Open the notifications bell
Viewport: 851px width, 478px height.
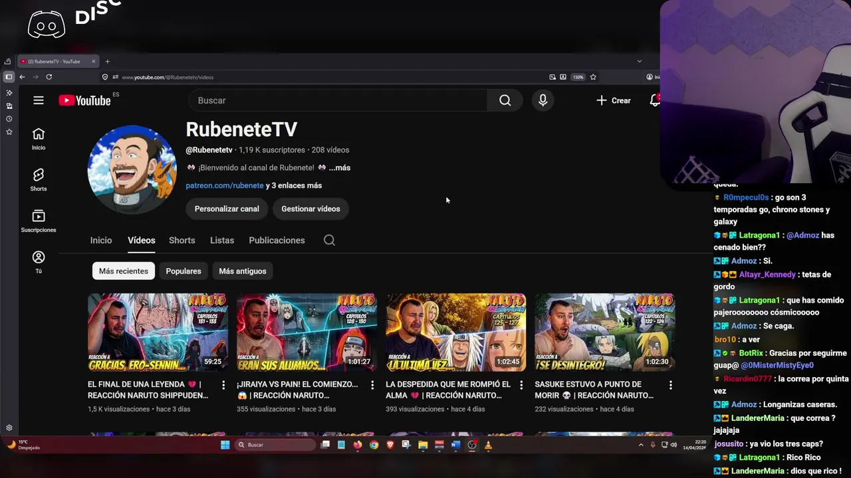coord(655,100)
